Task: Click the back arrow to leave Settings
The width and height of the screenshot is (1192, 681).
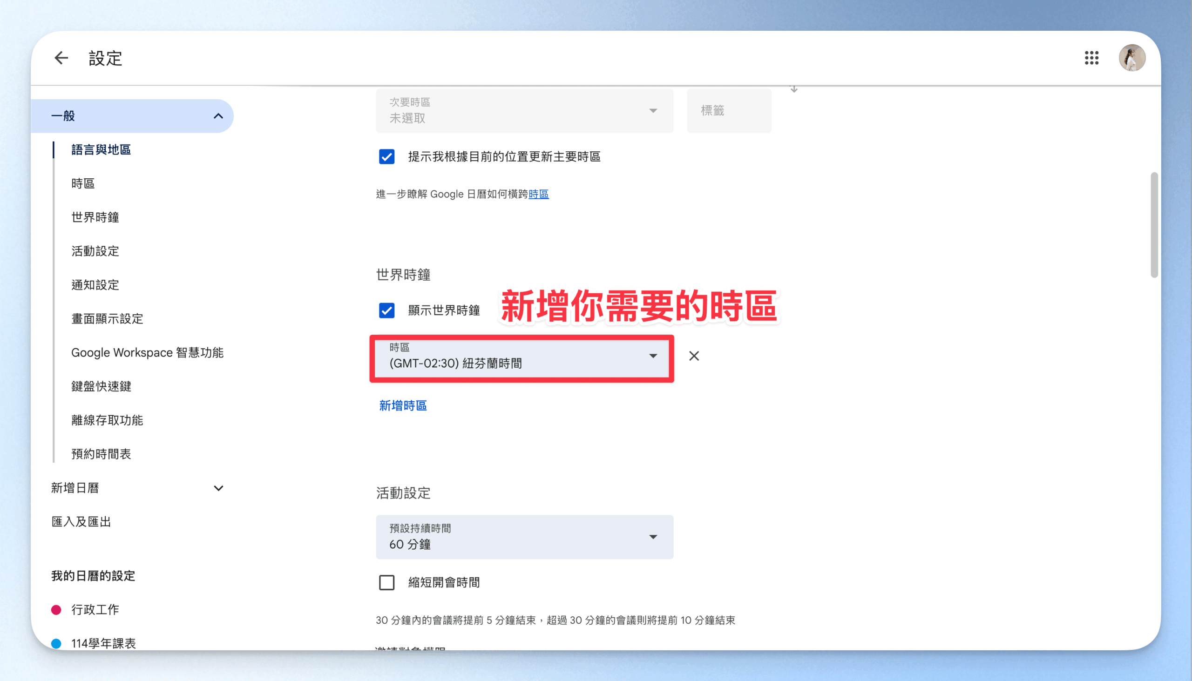Action: click(61, 58)
